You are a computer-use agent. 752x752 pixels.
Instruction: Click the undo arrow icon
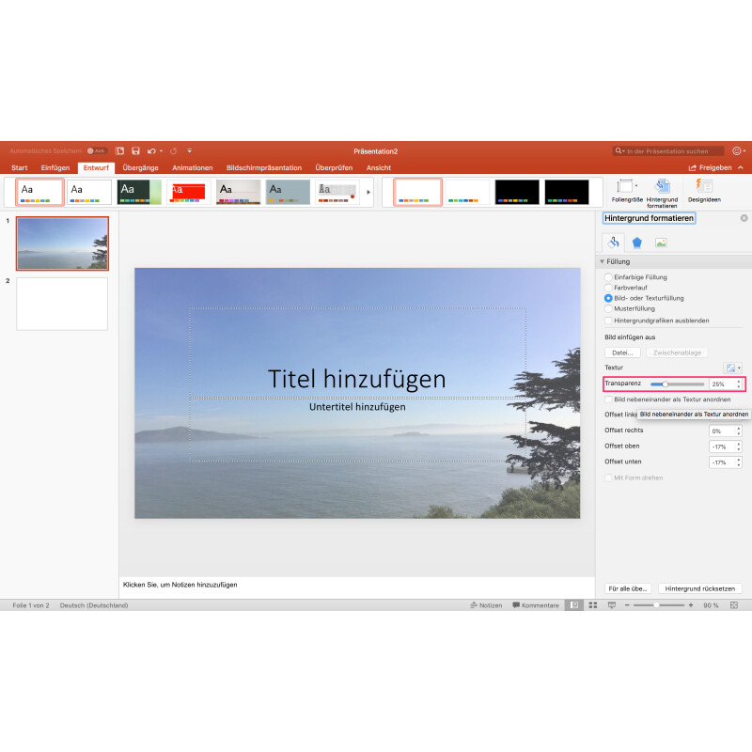click(x=149, y=150)
